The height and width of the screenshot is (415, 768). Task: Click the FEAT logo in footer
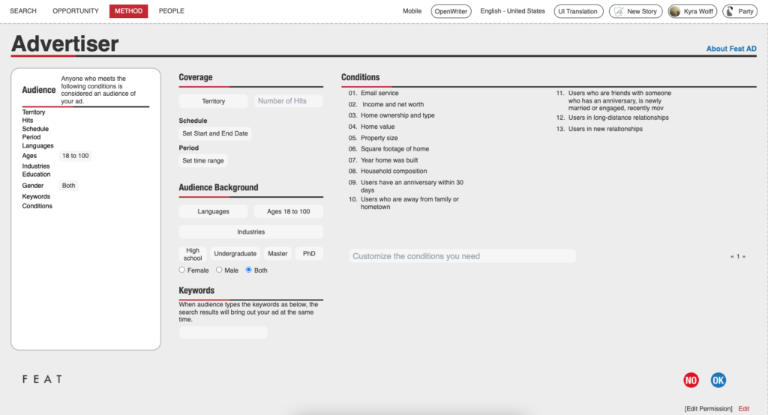point(42,379)
